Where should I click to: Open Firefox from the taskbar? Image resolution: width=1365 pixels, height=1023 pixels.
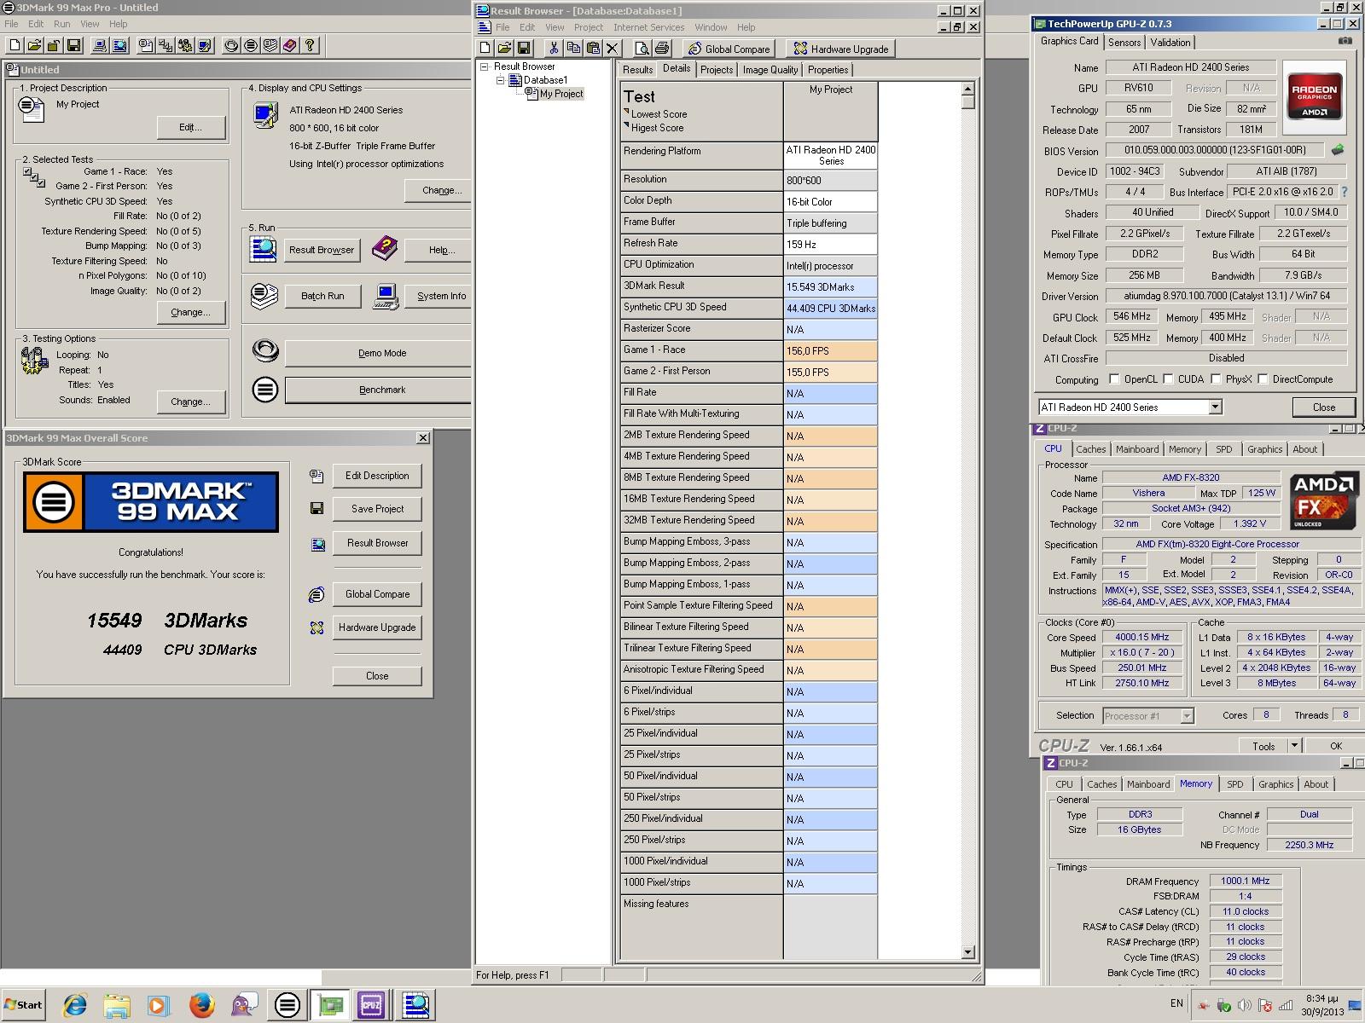click(201, 1005)
